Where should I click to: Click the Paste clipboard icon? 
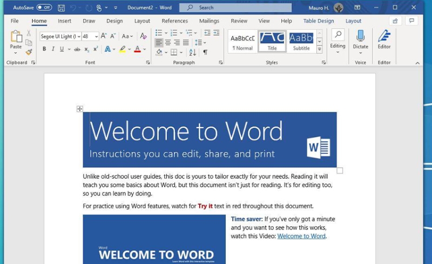pos(16,36)
